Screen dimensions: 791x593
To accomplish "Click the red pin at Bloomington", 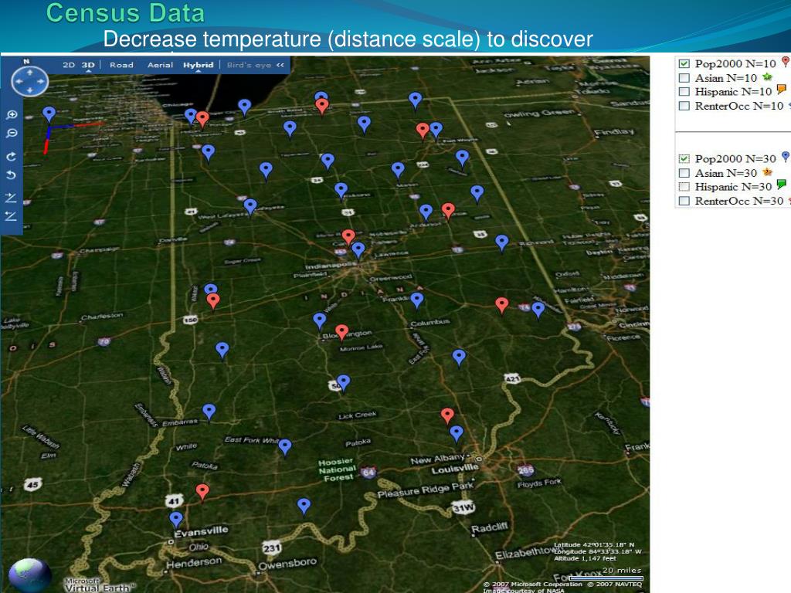I will click(x=341, y=332).
